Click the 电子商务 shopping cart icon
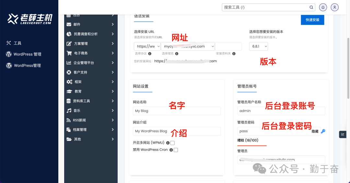Screen dimensions: 350x183 [x=69, y=53]
